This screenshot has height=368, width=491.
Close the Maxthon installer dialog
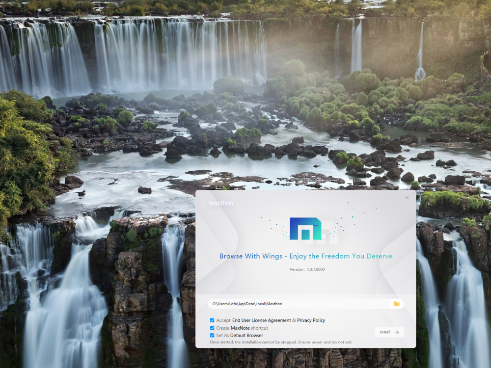(407, 198)
